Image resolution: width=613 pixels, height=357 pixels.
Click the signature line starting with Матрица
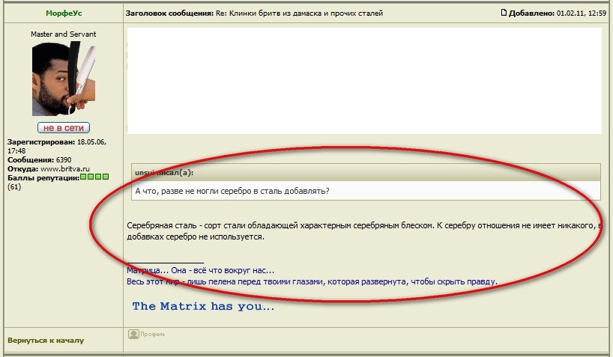point(201,270)
